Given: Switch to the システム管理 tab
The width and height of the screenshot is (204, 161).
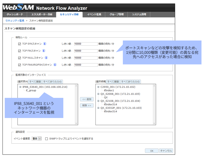Looking at the screenshot, I should tap(139, 14).
